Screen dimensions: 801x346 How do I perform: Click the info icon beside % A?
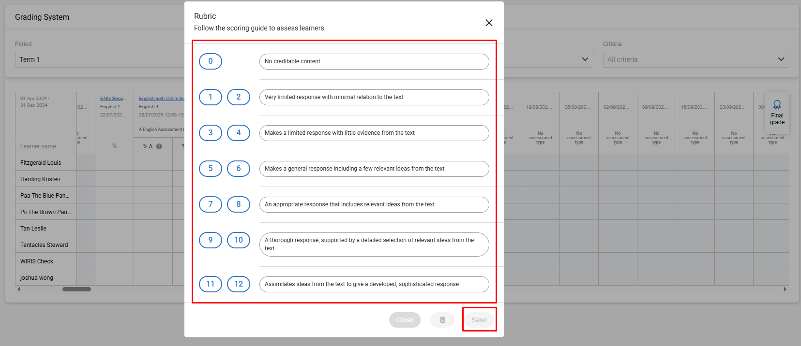click(159, 146)
